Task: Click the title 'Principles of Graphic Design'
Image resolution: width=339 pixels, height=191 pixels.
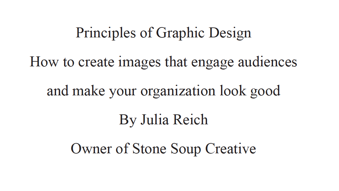Action: (x=163, y=33)
